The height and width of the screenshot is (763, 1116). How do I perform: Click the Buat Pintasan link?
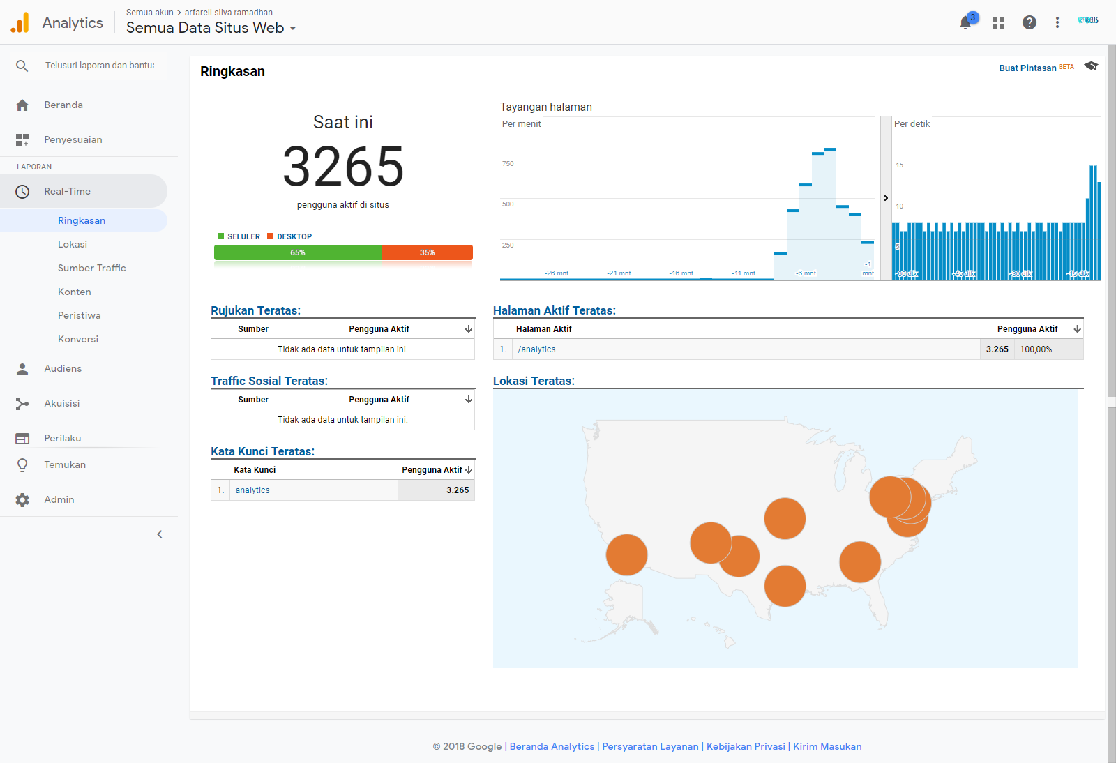[1027, 68]
